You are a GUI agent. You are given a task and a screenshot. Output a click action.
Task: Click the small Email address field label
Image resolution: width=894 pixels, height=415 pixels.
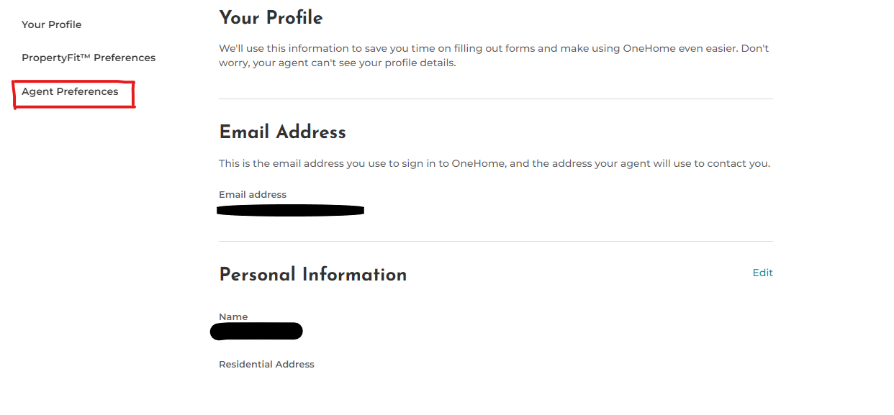(x=252, y=195)
